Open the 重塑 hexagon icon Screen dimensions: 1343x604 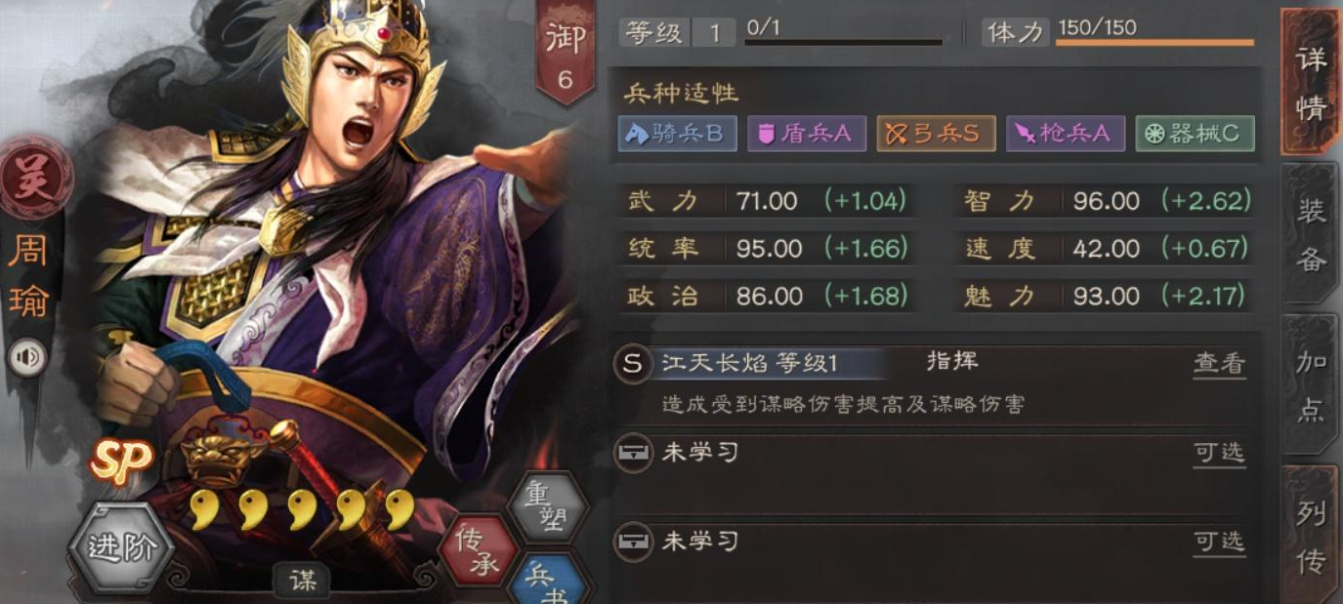coord(548,506)
